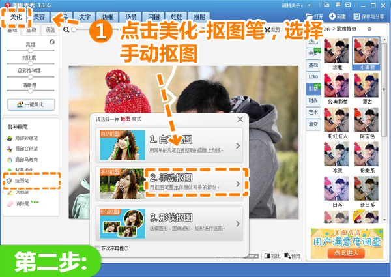Screen dimensions: 391x277
Task: Open the 高级 sub-tab
Action: point(31,30)
